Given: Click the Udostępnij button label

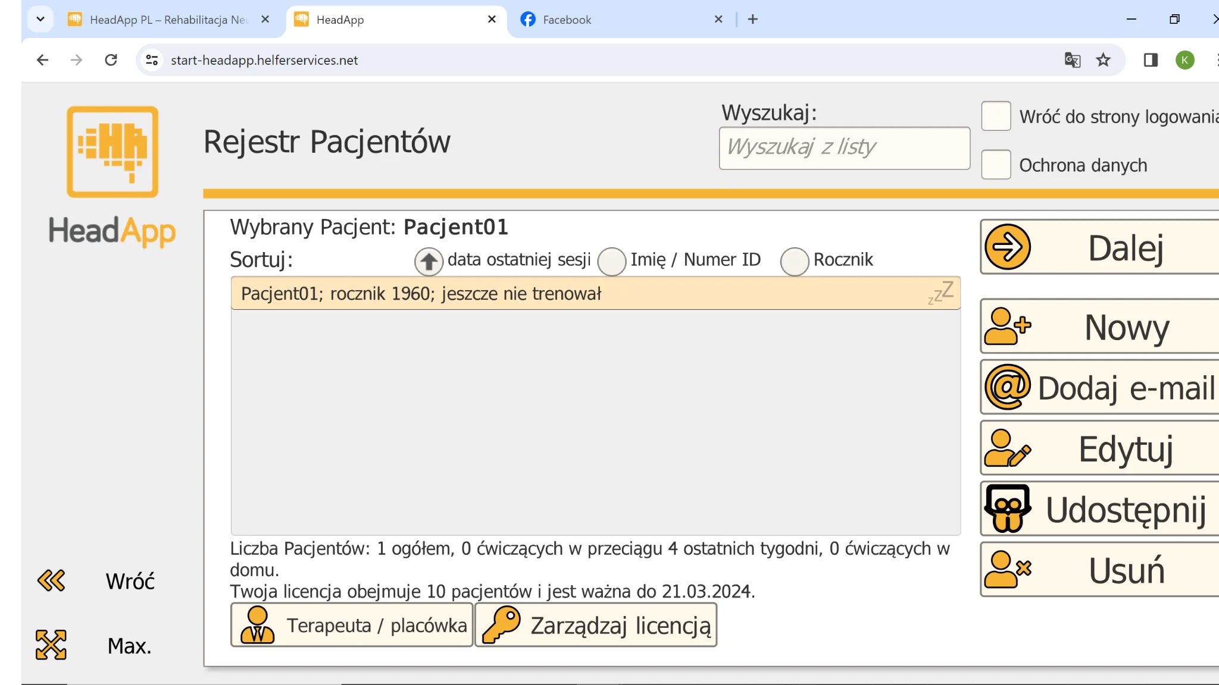Looking at the screenshot, I should 1126,510.
